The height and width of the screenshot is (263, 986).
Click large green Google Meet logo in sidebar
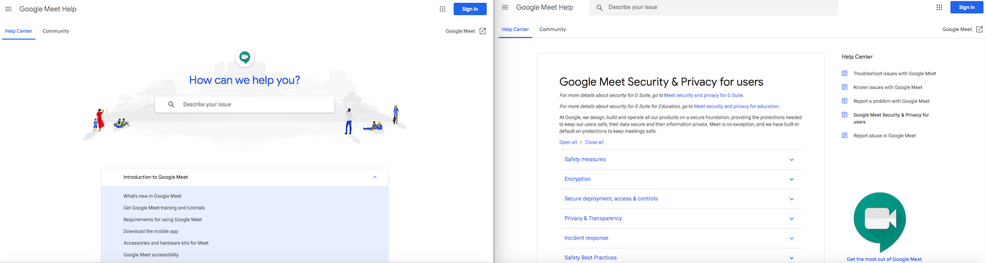(x=880, y=222)
